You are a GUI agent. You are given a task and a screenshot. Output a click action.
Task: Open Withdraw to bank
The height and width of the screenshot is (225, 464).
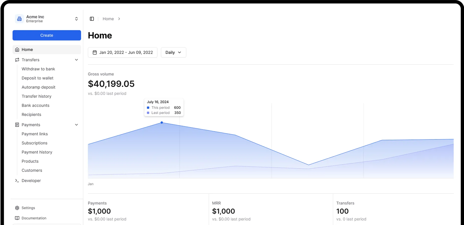[x=38, y=69]
